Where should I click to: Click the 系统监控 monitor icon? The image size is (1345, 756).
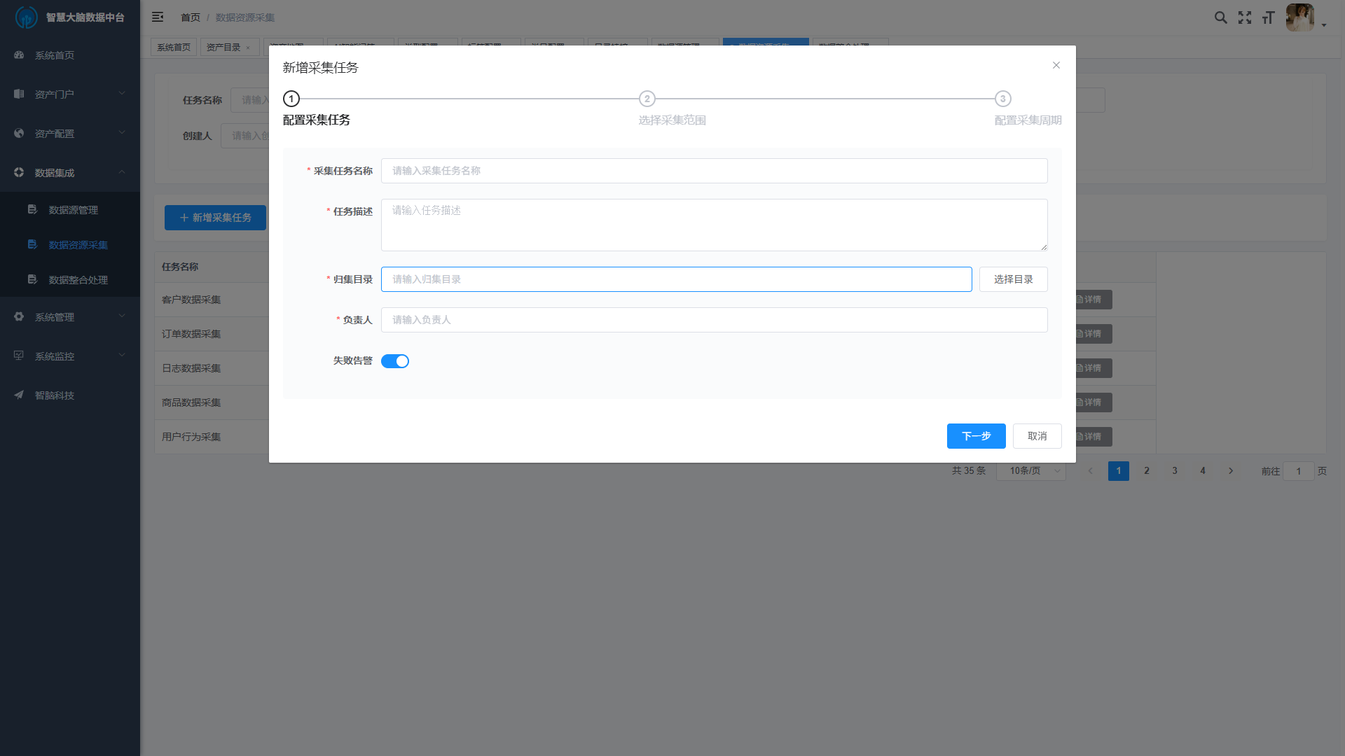19,356
